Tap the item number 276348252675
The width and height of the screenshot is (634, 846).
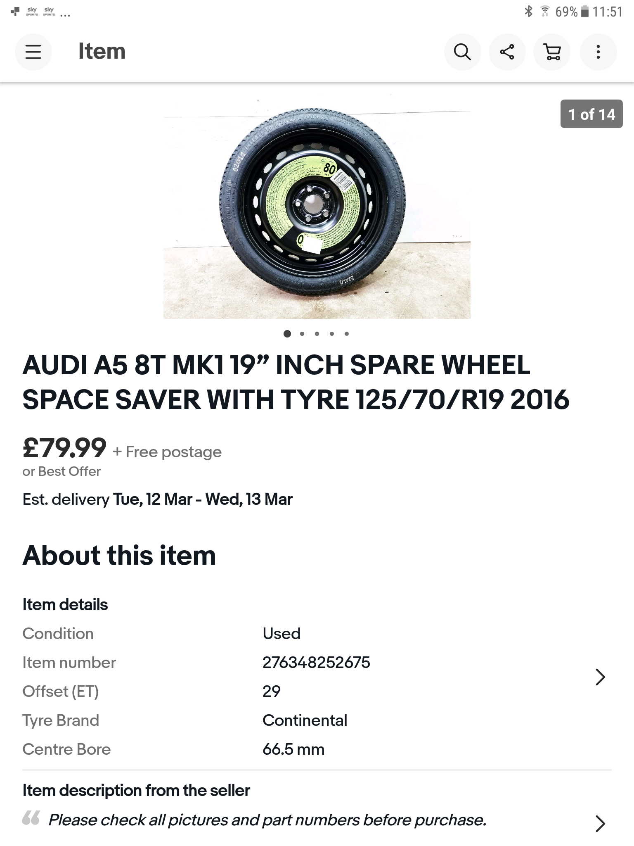(316, 663)
